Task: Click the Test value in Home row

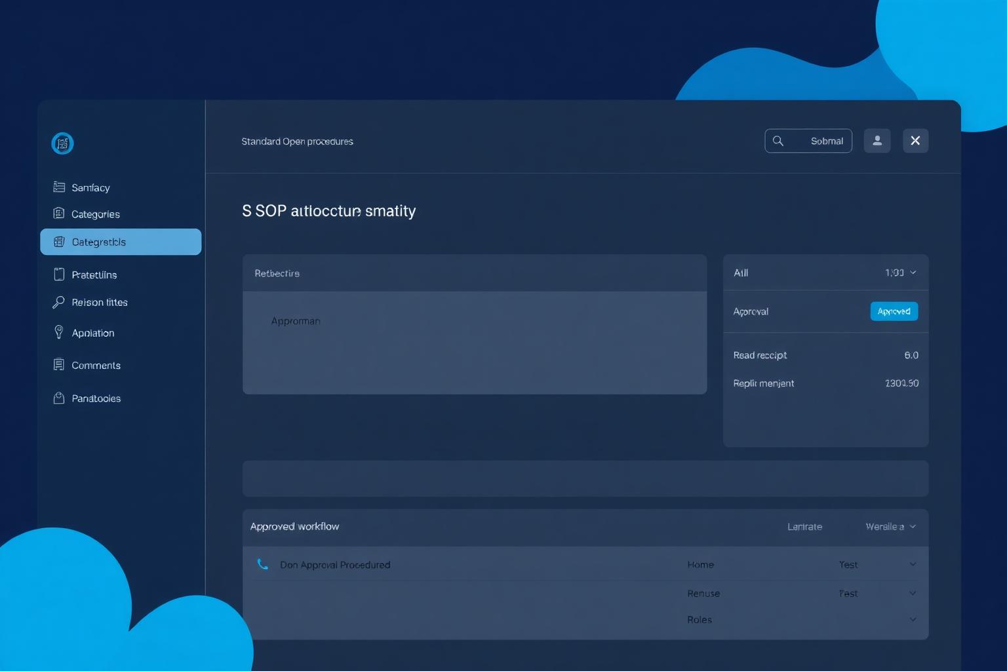Action: (848, 564)
